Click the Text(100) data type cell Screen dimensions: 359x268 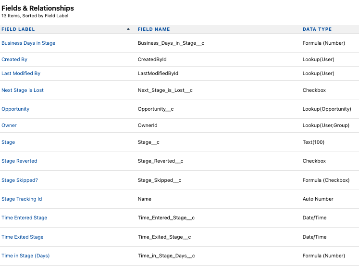313,142
